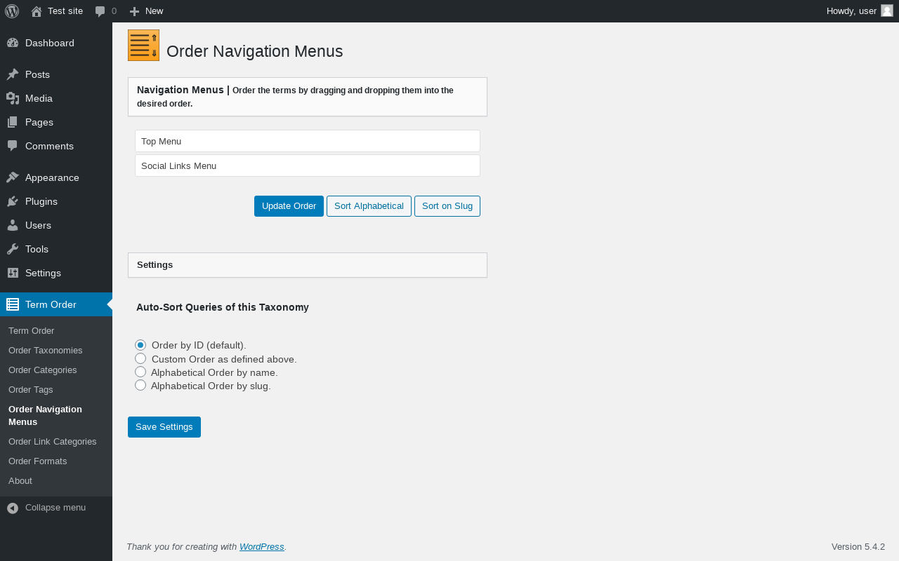The image size is (899, 561).
Task: Open the Term Order submenu item
Action: pos(31,330)
